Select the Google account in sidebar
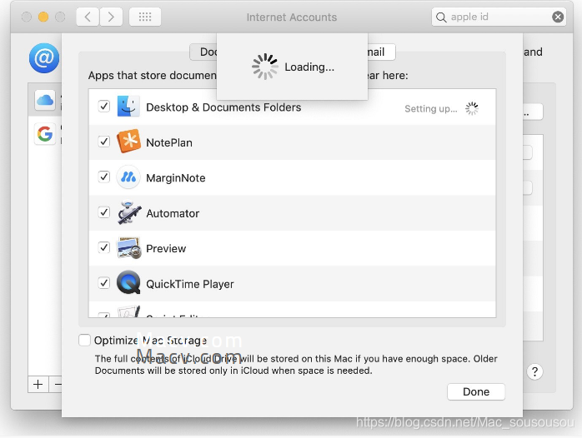Screen dimensions: 582x438 point(45,134)
